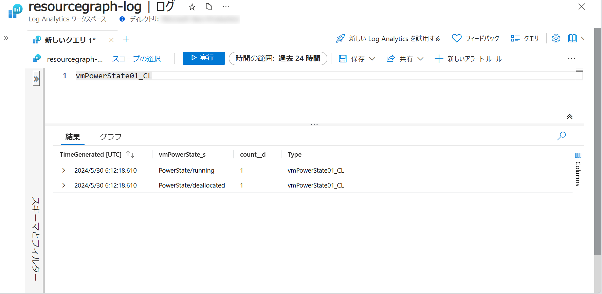Click the favorite star icon
This screenshot has height=294, width=602.
[x=192, y=7]
